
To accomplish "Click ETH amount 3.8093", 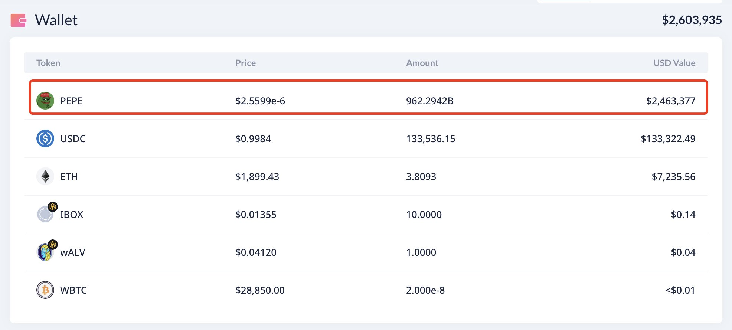I will click(421, 177).
